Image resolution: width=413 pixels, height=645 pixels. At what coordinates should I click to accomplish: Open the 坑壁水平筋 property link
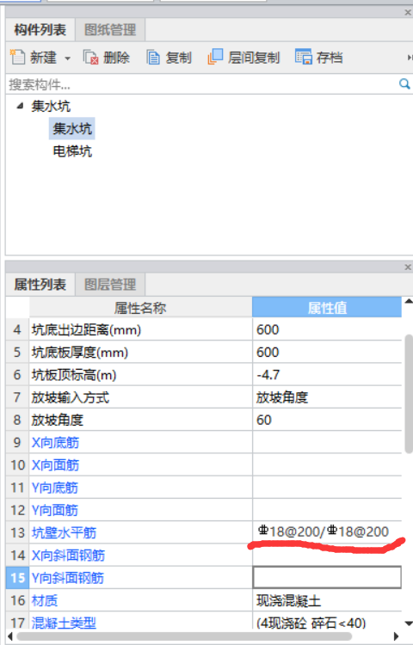coord(64,532)
